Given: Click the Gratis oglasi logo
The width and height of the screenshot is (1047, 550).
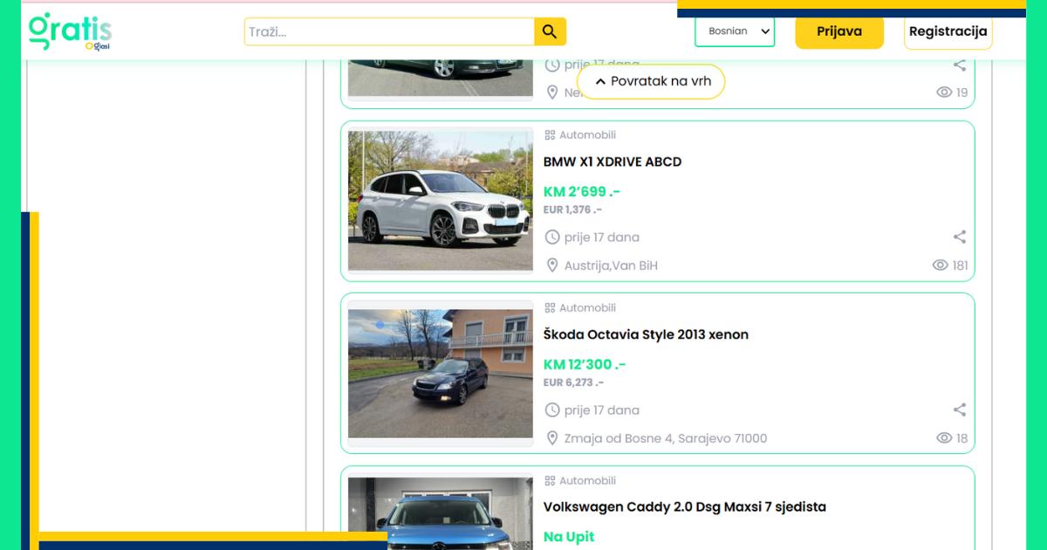Looking at the screenshot, I should pyautogui.click(x=70, y=31).
